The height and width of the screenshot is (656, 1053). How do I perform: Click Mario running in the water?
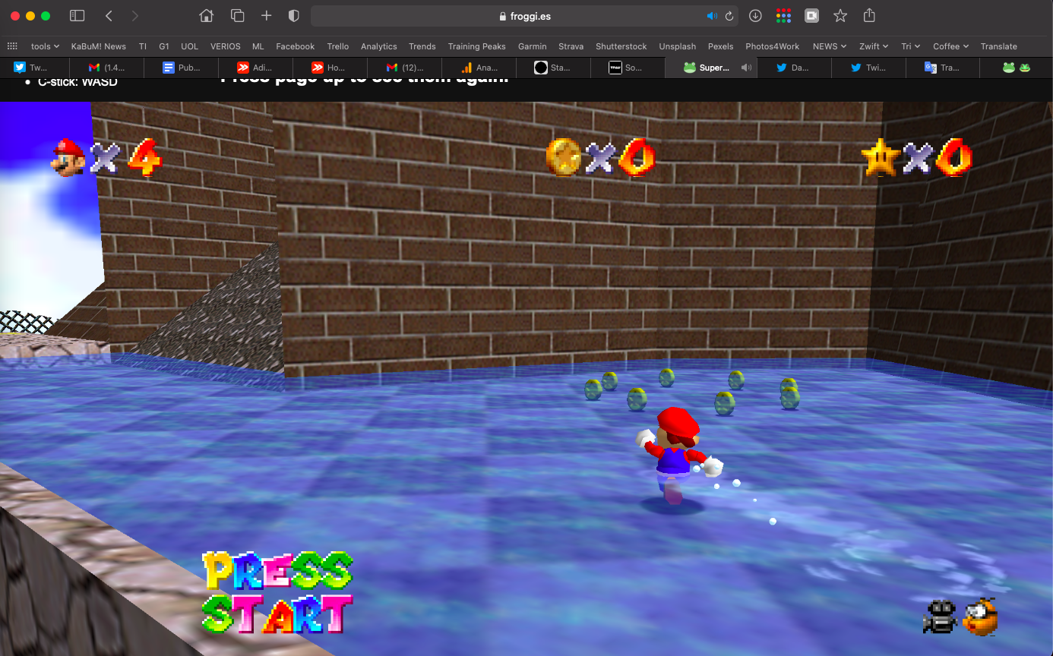[x=678, y=458]
